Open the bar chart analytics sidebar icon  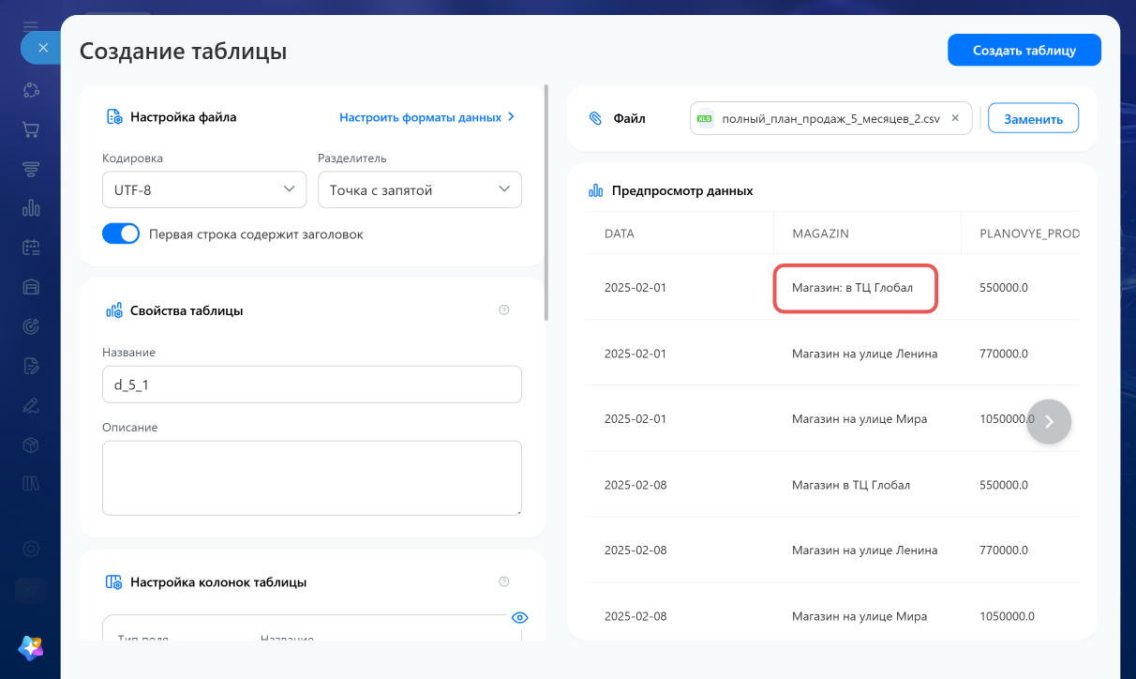[x=31, y=208]
